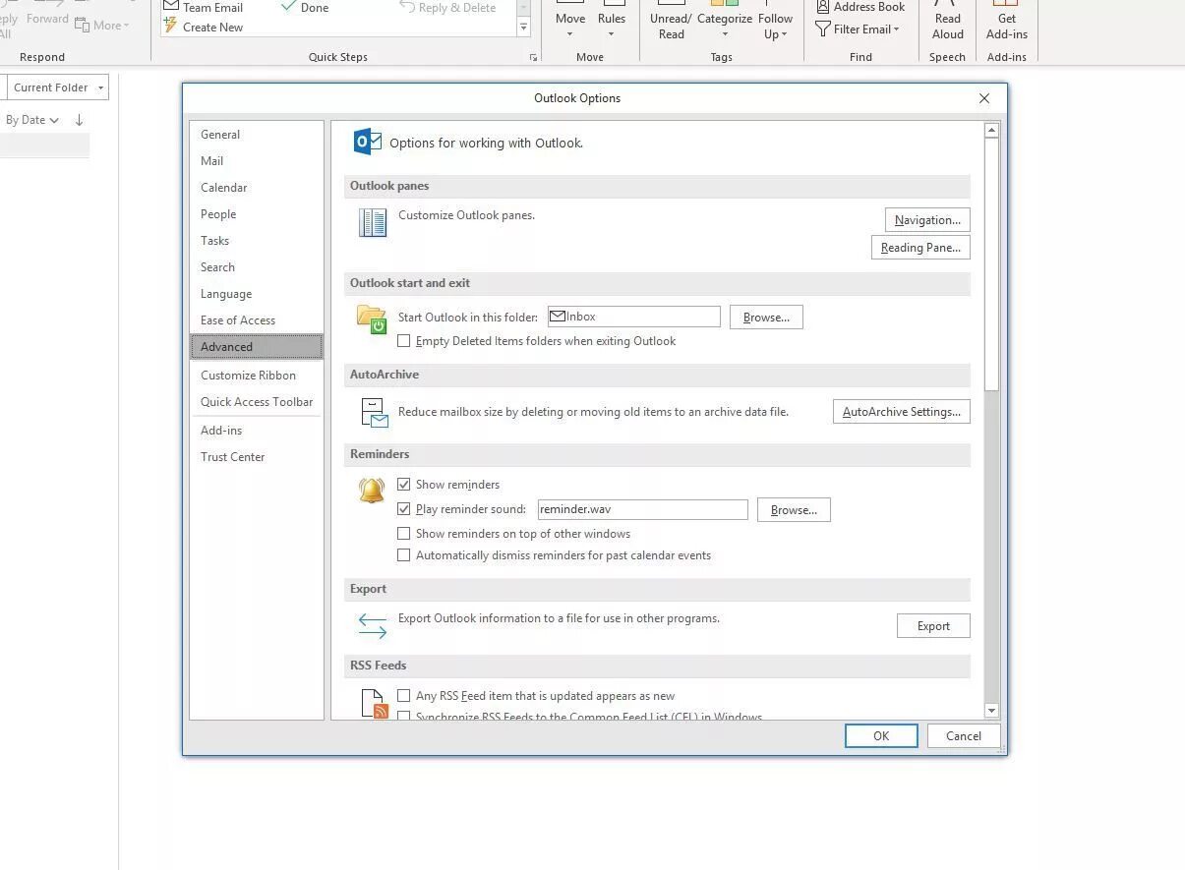Click Reply & Delete quick step
The width and height of the screenshot is (1185, 870).
(447, 7)
